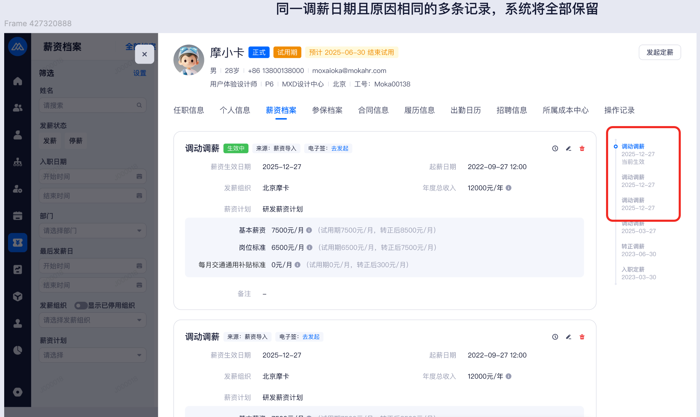The height and width of the screenshot is (417, 700).
Task: Click history clock icon on first salary card
Action: (x=555, y=148)
